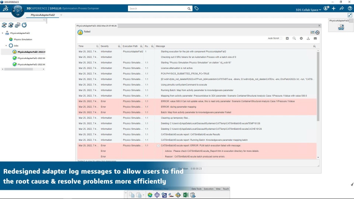The height and width of the screenshot is (199, 354).
Task: Open the help question mark icon
Action: pos(350,8)
